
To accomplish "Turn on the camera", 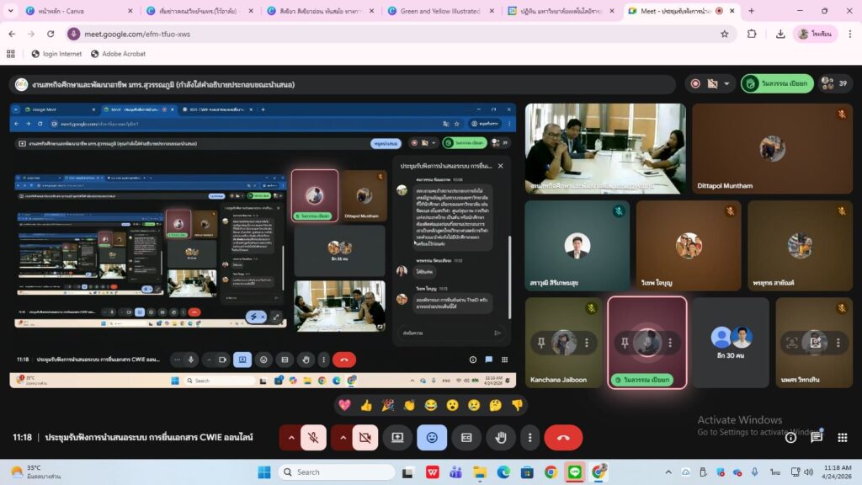I will click(x=364, y=438).
